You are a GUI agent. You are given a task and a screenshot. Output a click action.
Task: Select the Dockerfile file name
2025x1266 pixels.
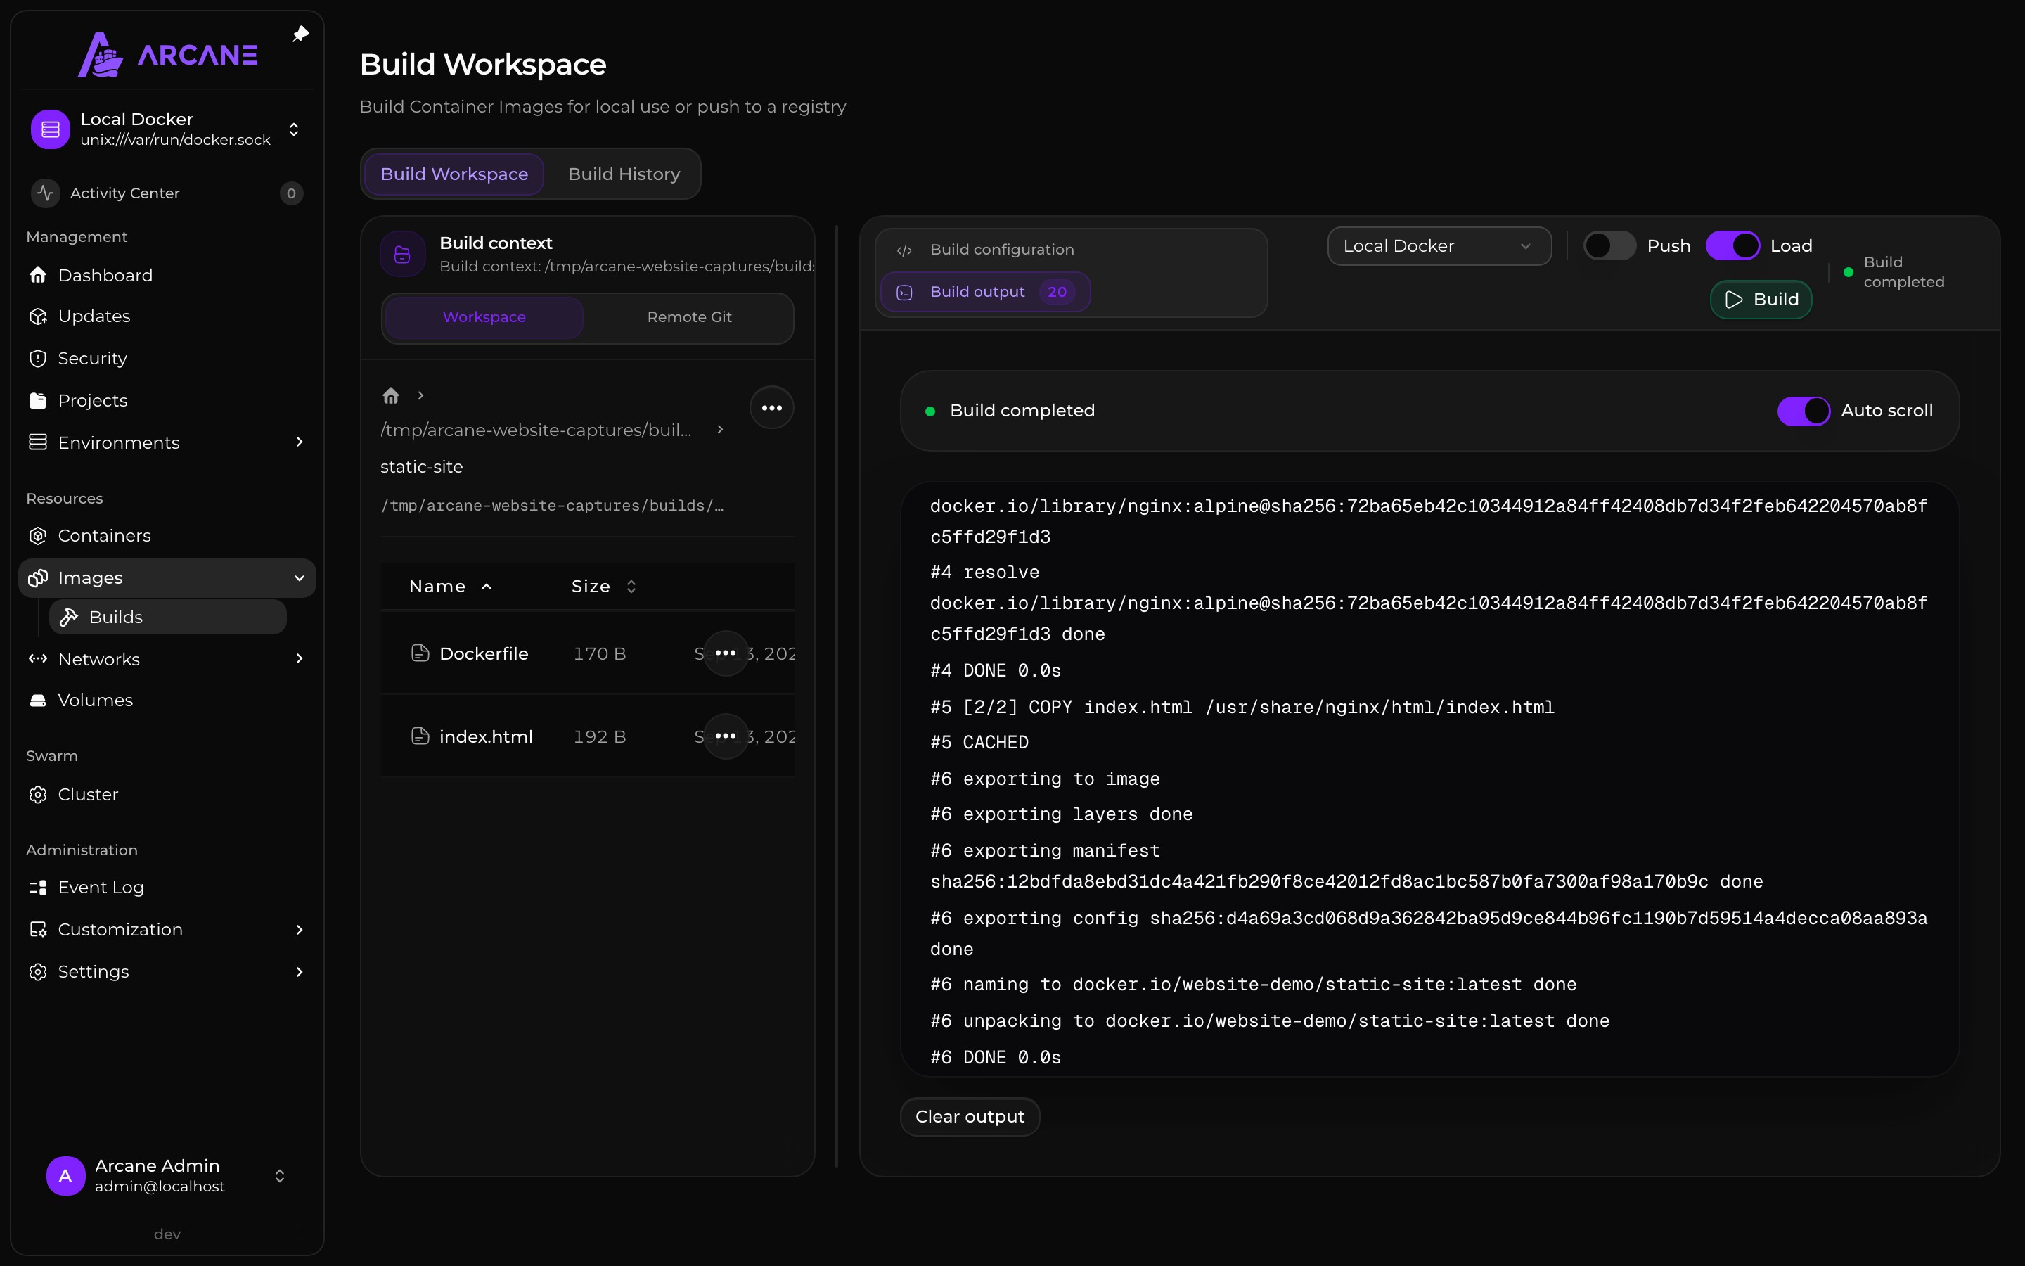point(484,653)
